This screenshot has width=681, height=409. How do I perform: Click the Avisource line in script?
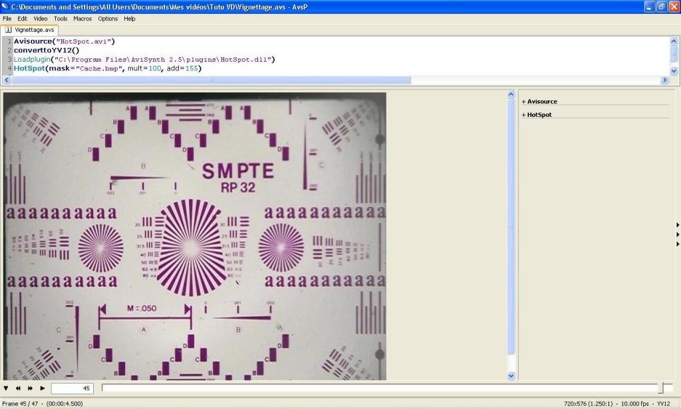tap(65, 41)
